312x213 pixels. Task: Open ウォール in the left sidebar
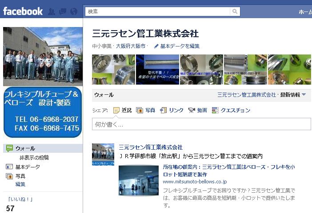click(x=25, y=148)
